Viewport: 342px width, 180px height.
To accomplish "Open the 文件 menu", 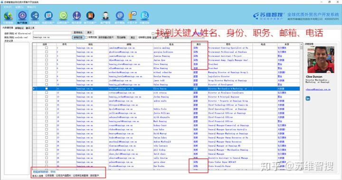I will point(7,7).
